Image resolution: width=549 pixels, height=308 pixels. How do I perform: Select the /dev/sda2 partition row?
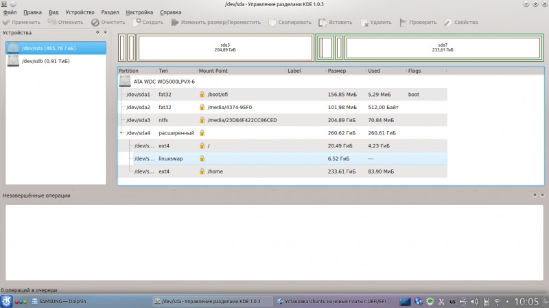pos(283,108)
